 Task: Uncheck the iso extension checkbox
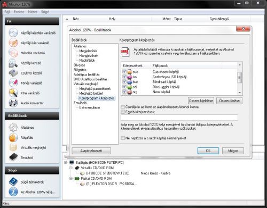pos(124,77)
